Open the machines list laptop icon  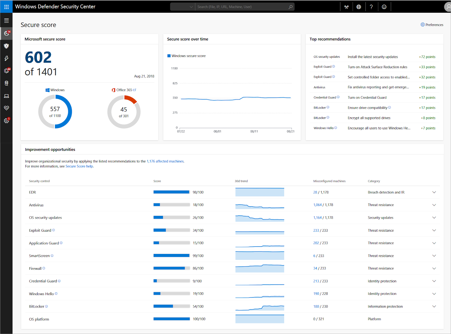click(6, 96)
